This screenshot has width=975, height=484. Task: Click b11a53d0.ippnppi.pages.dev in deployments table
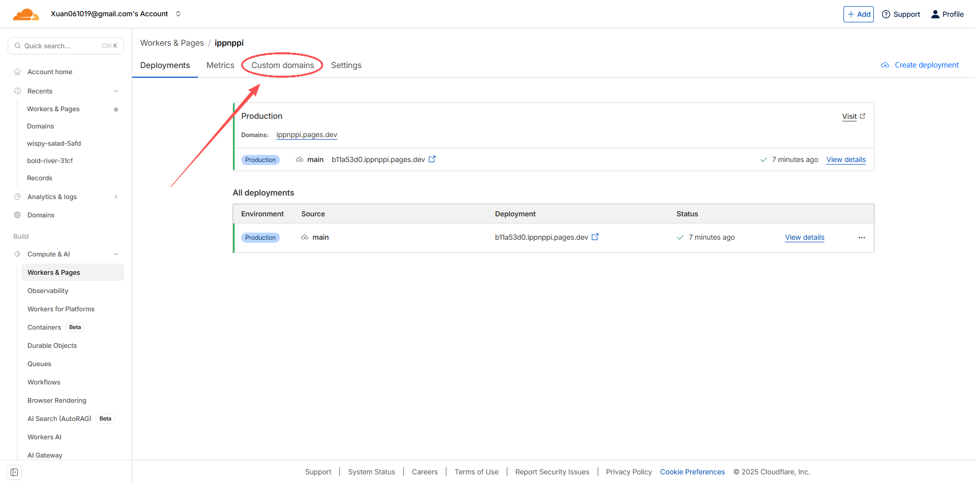[x=541, y=237]
